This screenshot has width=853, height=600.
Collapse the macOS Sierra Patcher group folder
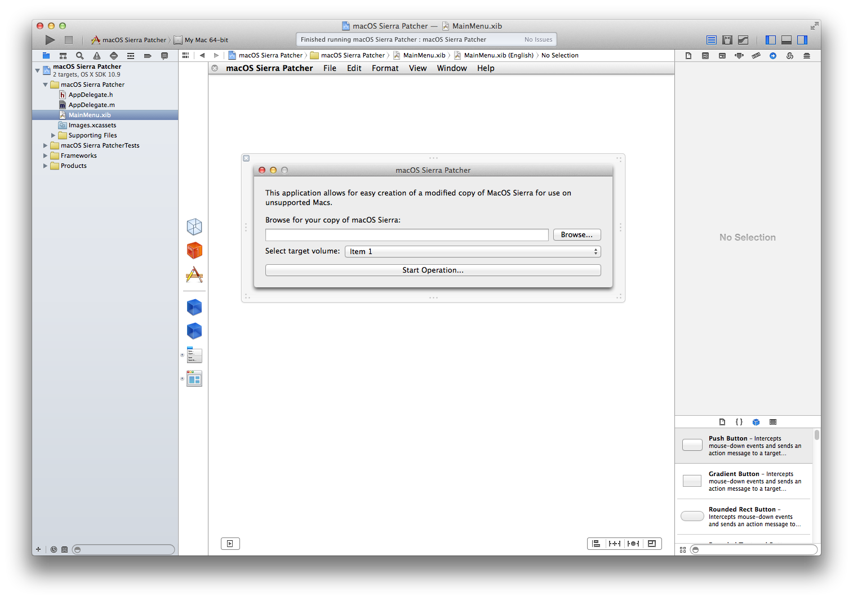click(x=46, y=85)
